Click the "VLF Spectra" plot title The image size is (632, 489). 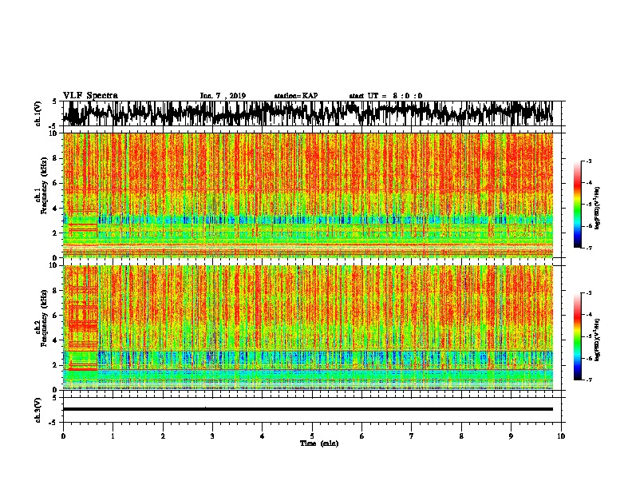point(90,96)
